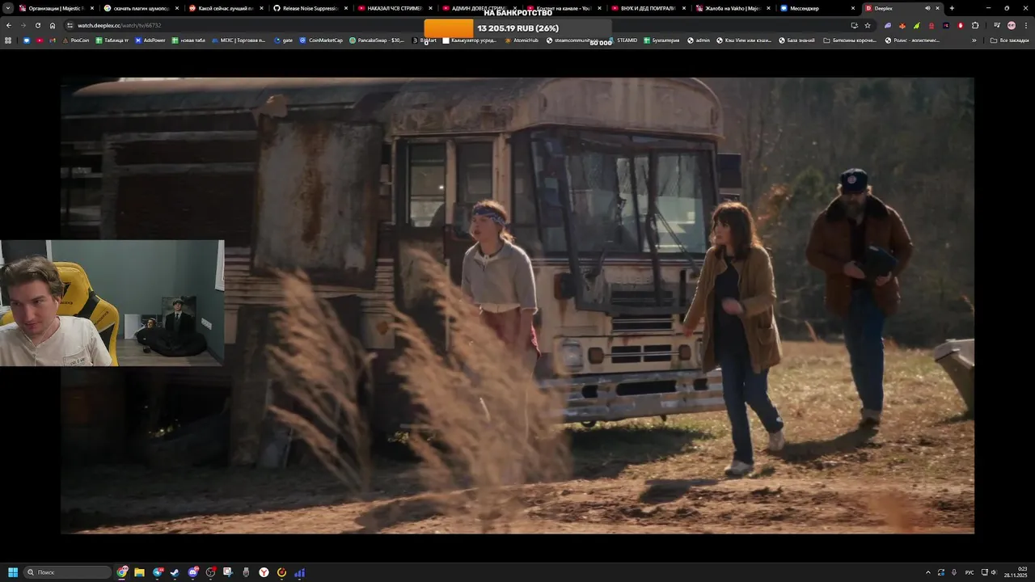Open the profile avatar in toolbar

pyautogui.click(x=1012, y=25)
